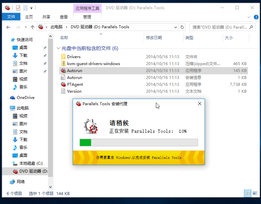Screen dimensions: 261x204
Task: Open the 文件 ribbon tab
Action: click(x=11, y=17)
